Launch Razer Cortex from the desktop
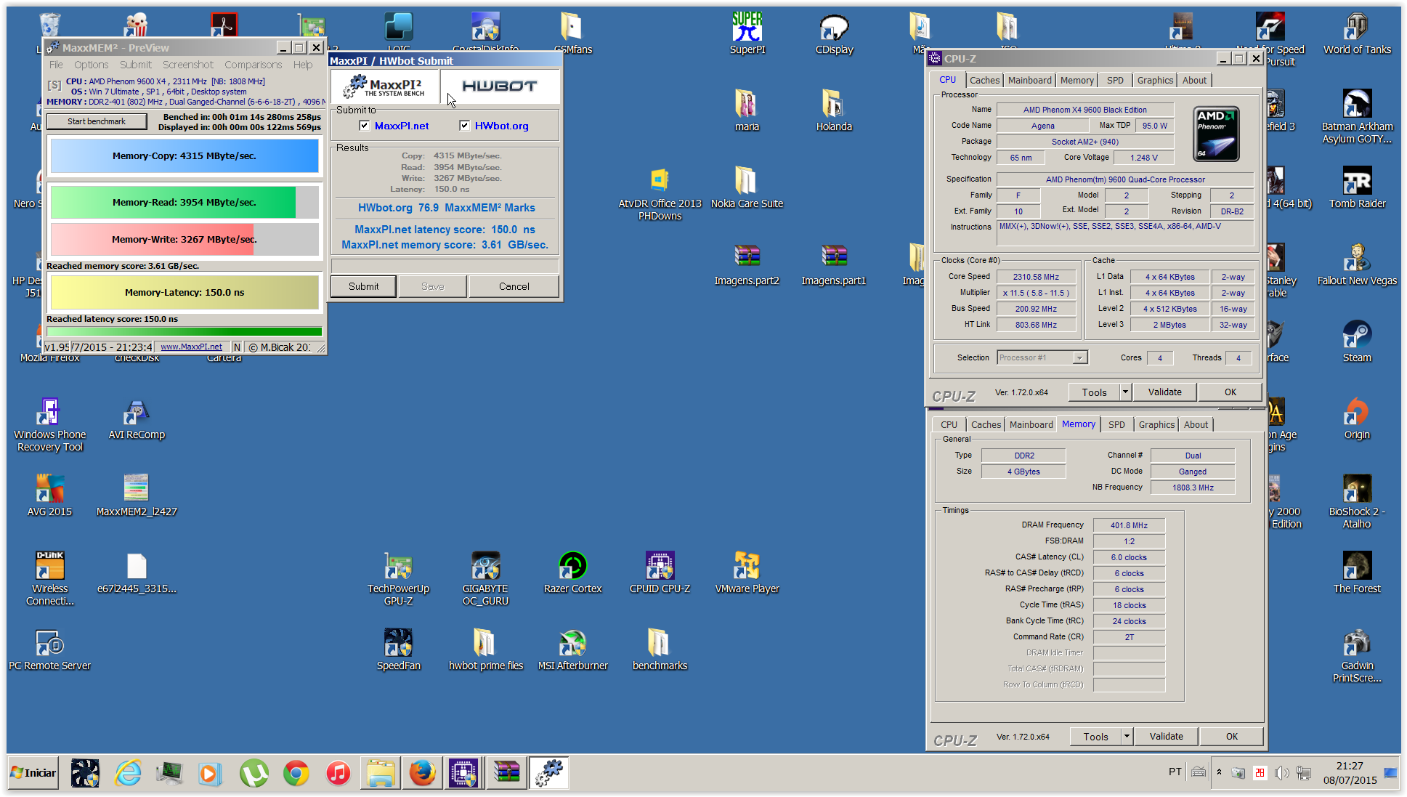1407x797 pixels. tap(572, 573)
